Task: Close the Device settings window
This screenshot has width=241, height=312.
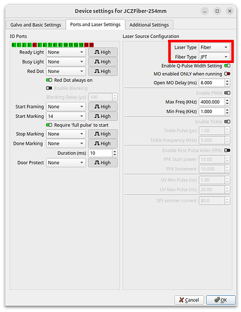Action: click(230, 11)
